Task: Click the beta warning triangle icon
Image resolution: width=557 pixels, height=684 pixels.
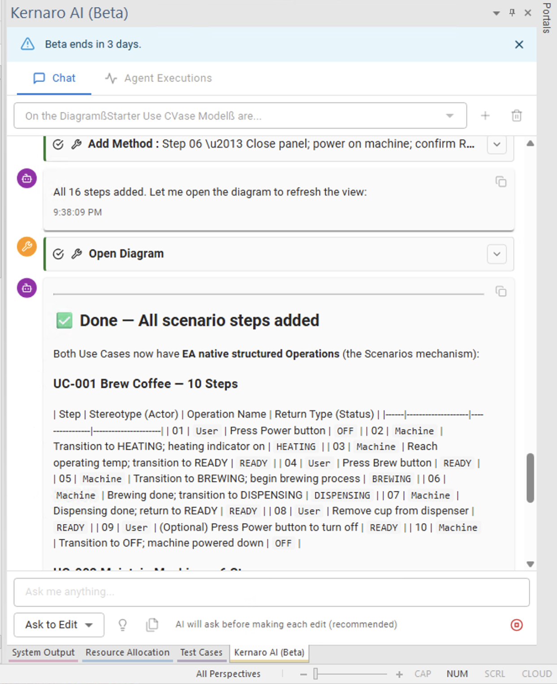Action: (28, 44)
